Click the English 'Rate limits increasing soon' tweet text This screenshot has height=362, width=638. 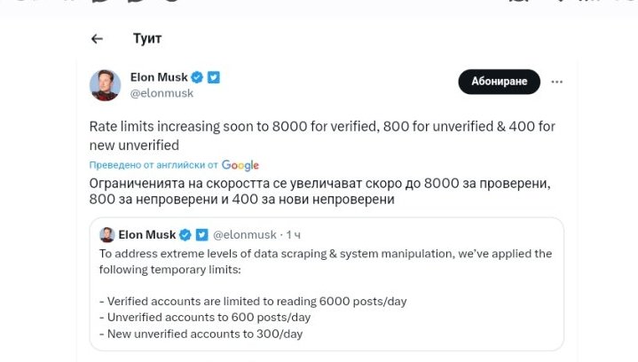(322, 135)
